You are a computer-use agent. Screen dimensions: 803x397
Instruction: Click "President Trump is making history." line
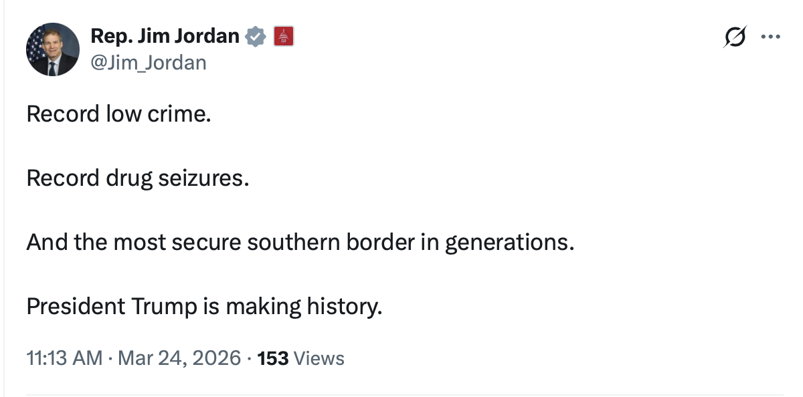[x=204, y=307]
